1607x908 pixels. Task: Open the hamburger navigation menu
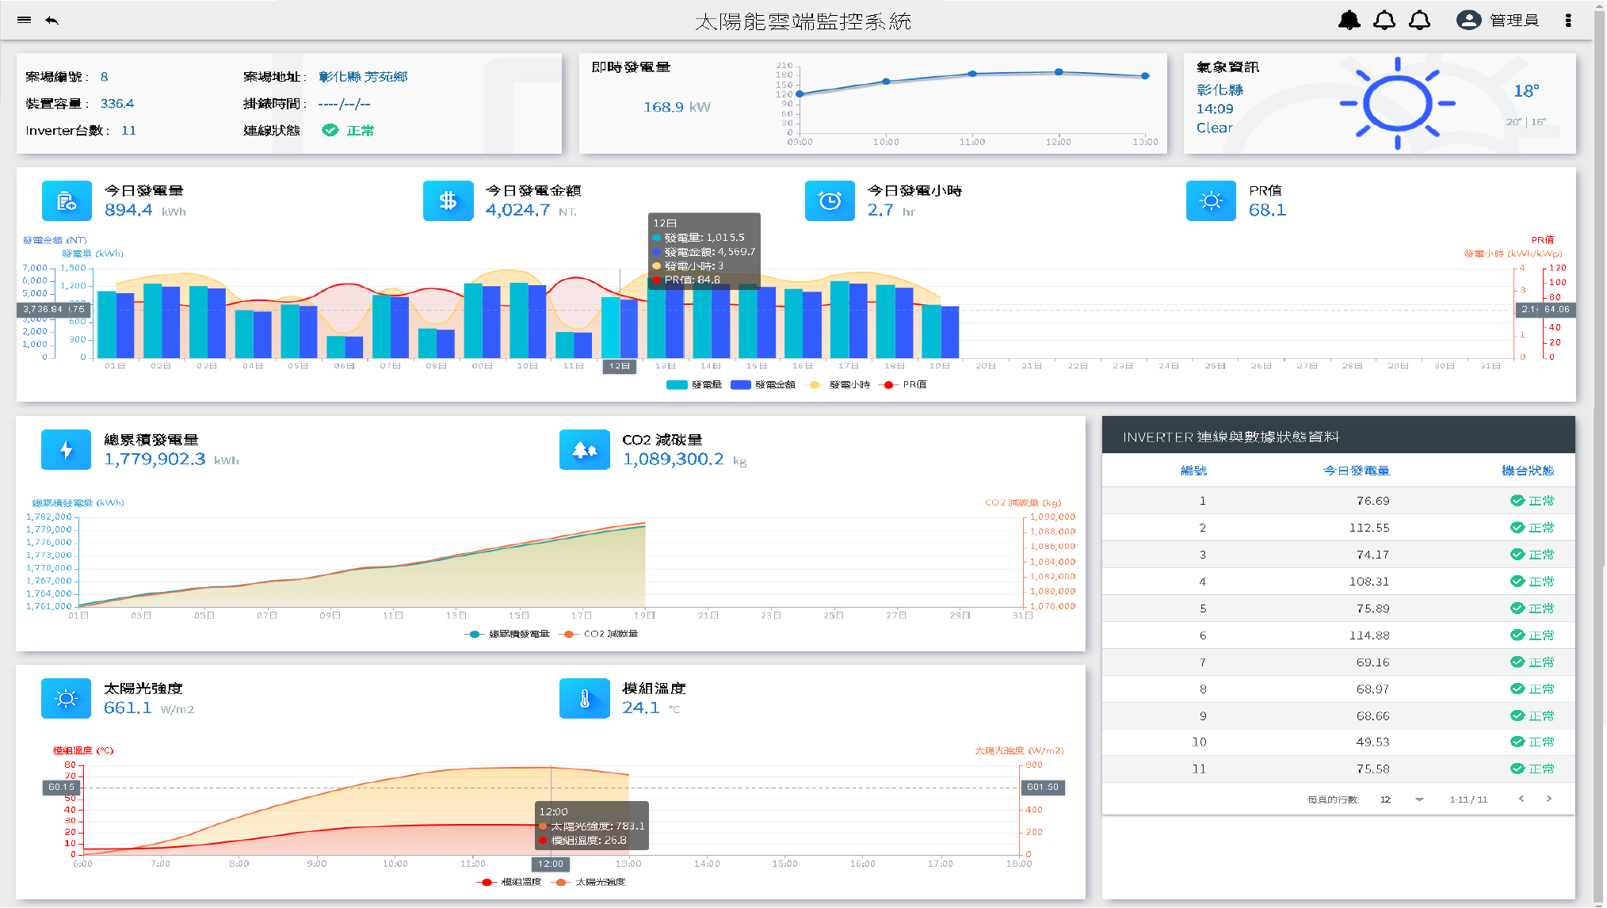[25, 20]
